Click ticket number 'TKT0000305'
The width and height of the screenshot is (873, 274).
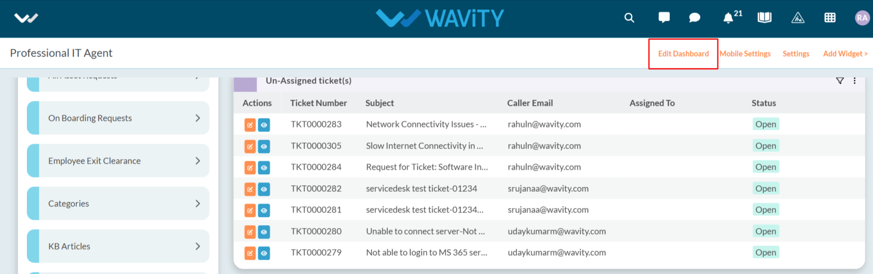[x=316, y=146]
